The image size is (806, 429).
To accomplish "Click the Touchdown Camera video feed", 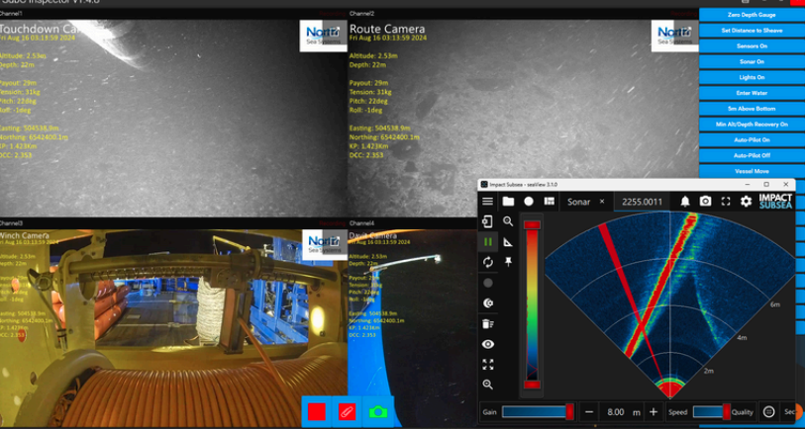I will coord(173,118).
